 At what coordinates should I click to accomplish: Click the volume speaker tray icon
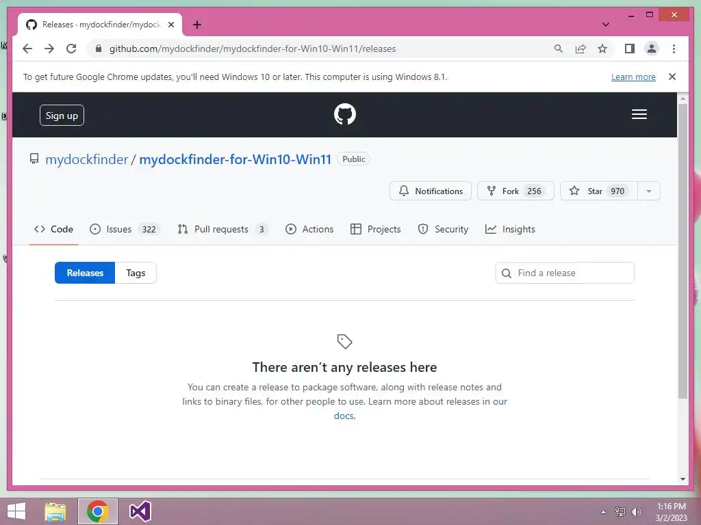pos(636,512)
